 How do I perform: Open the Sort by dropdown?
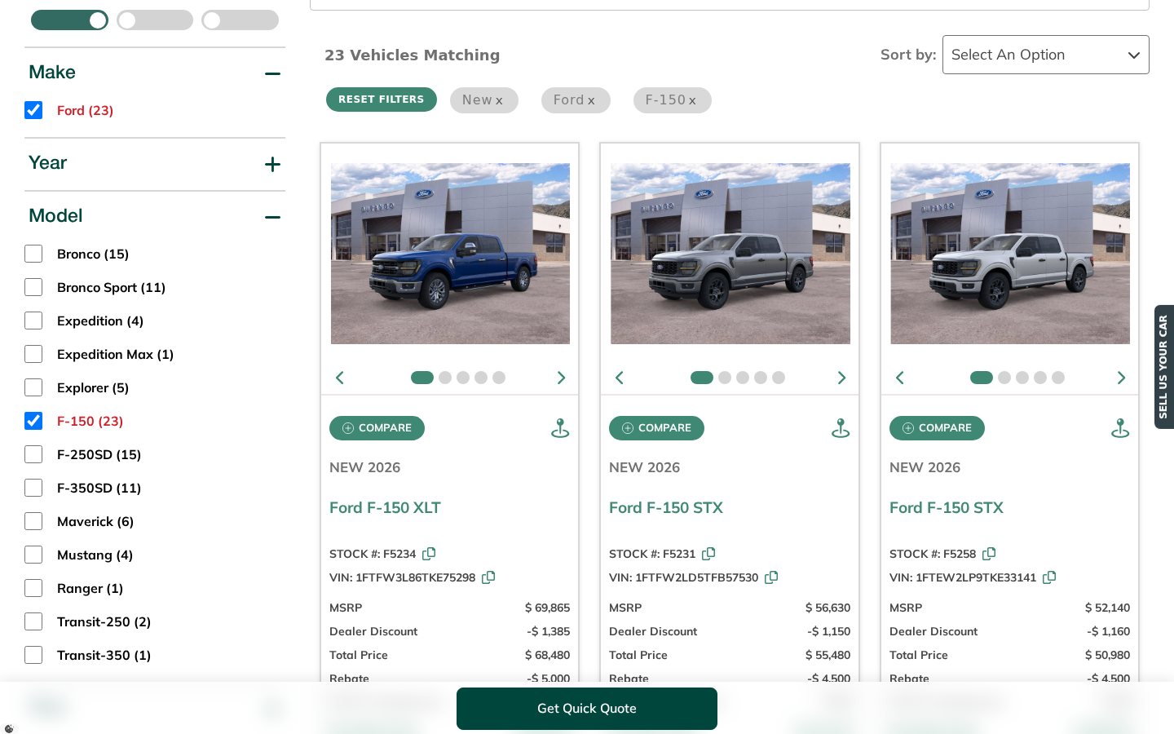(x=1045, y=55)
